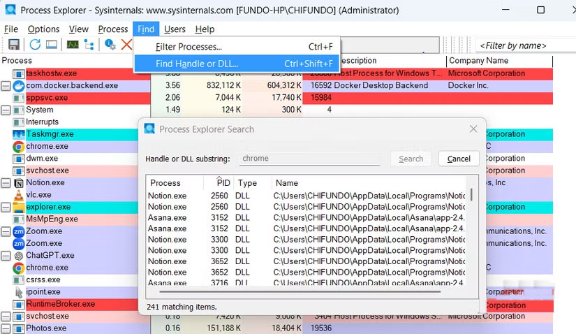Viewport: 576px width, 334px height.
Task: Click the Search button in the dialog
Action: [x=411, y=159]
